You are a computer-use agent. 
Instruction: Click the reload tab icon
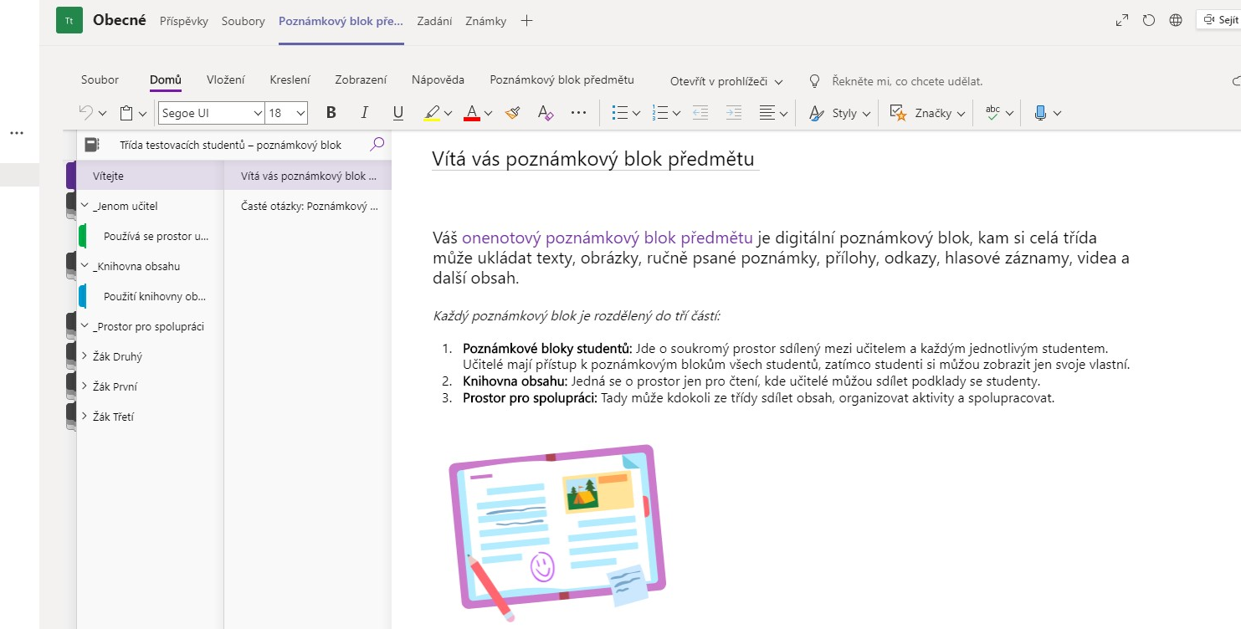coord(1149,21)
